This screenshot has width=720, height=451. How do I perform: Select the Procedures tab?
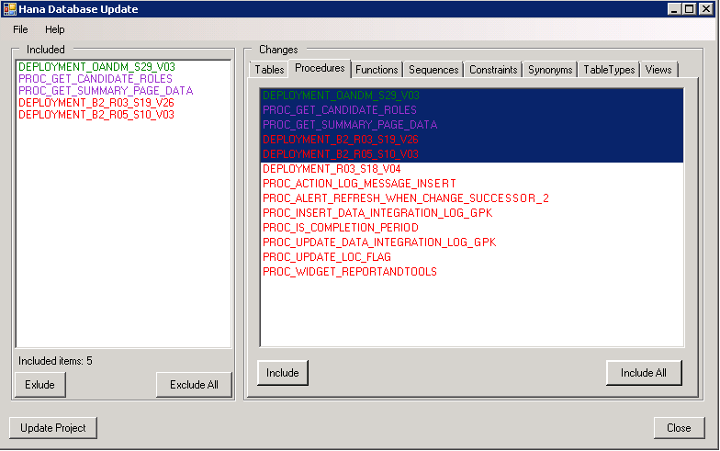(320, 68)
